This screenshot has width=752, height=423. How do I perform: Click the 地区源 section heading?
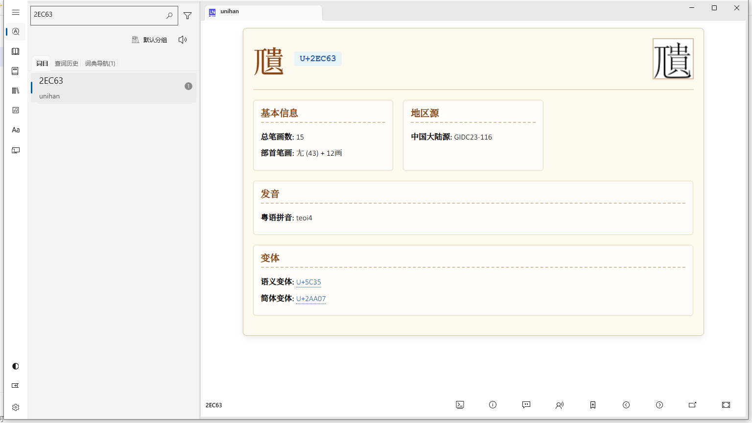[x=424, y=113]
